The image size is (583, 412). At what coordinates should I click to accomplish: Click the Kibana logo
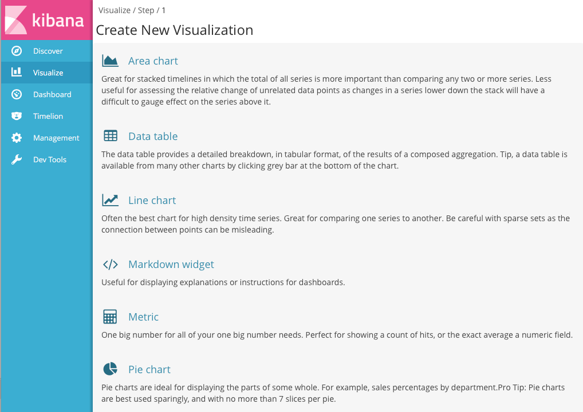pyautogui.click(x=46, y=19)
